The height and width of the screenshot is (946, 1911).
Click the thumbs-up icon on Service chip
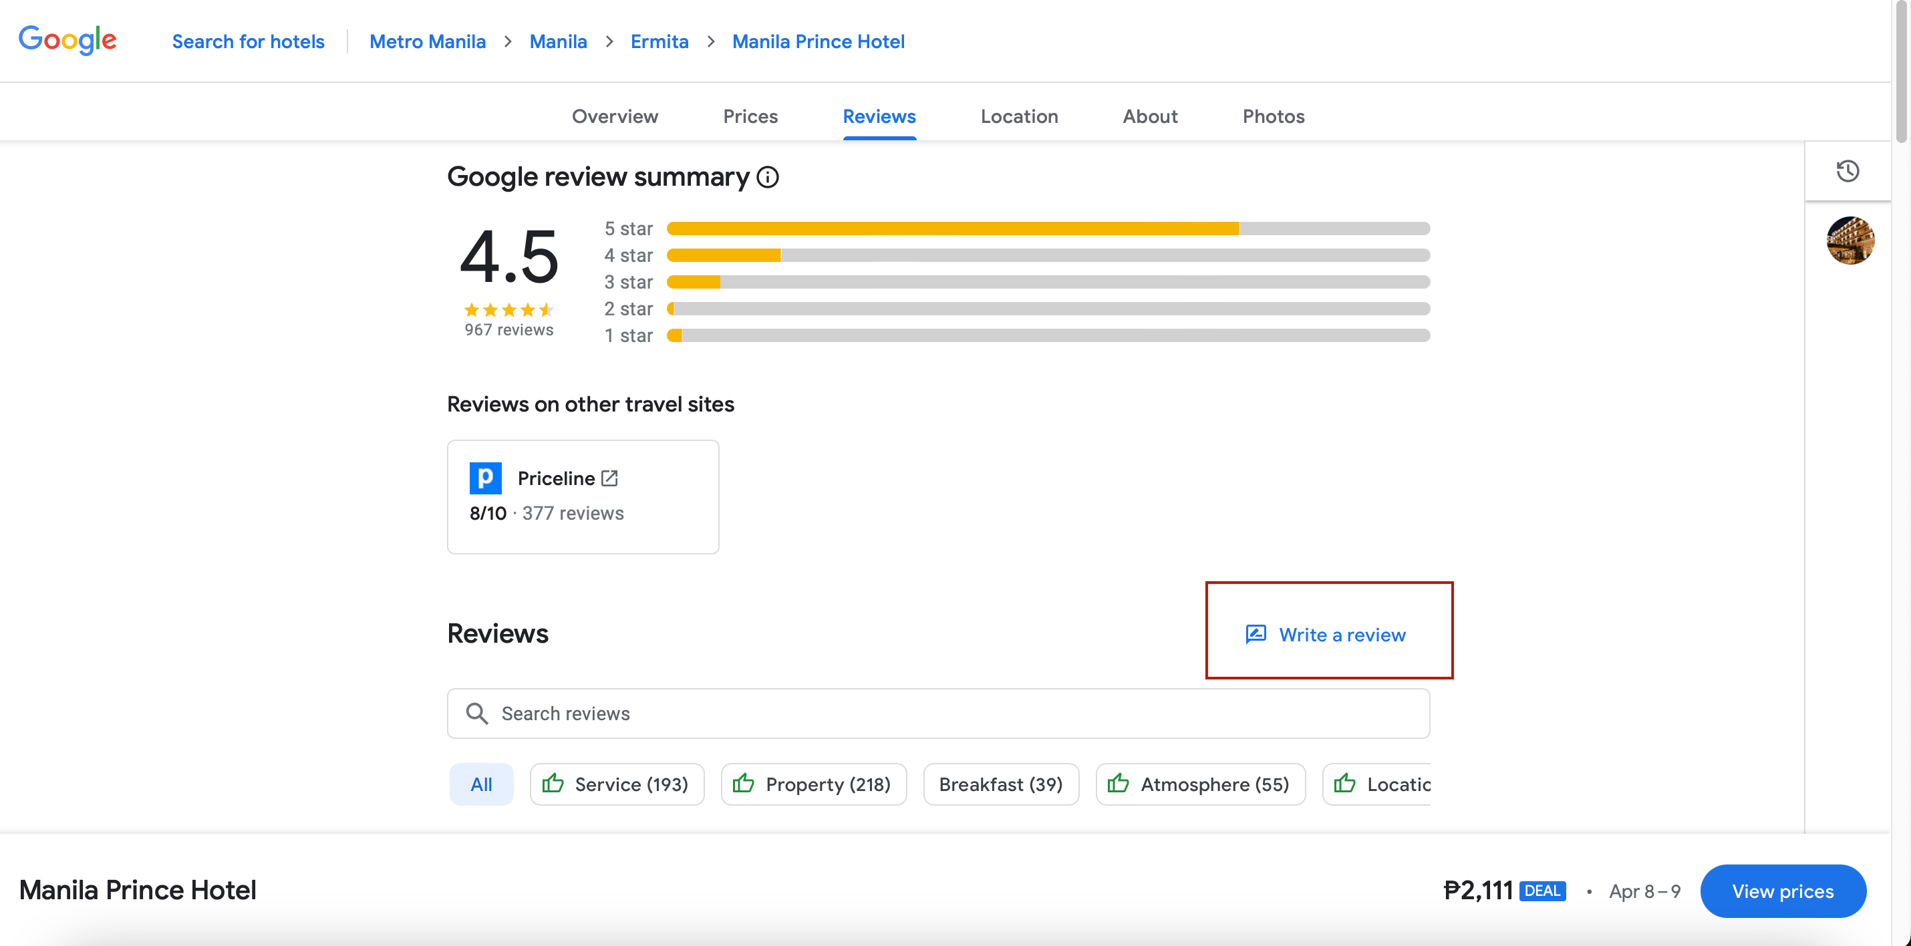[x=553, y=784]
